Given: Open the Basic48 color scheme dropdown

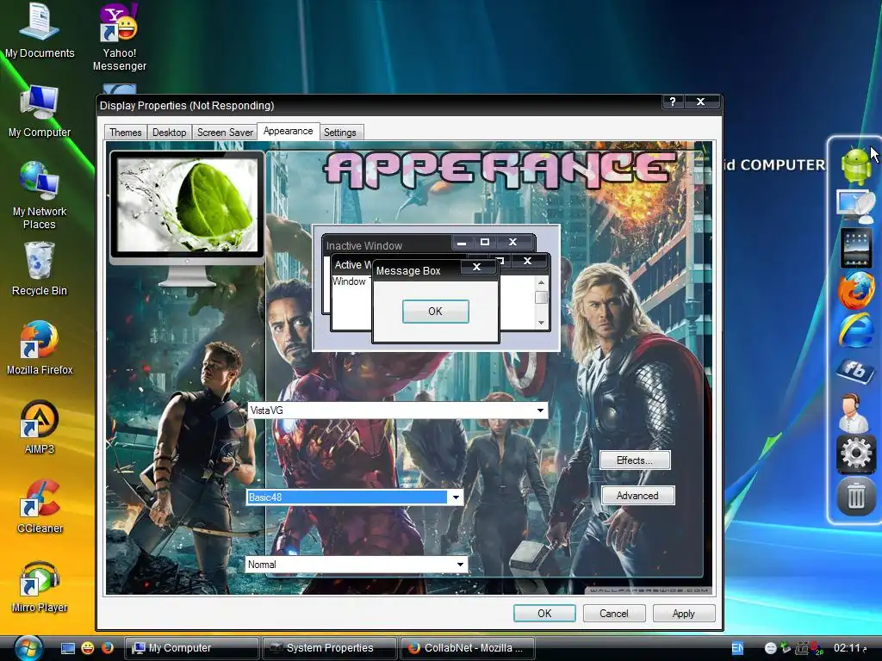Looking at the screenshot, I should pos(354,497).
